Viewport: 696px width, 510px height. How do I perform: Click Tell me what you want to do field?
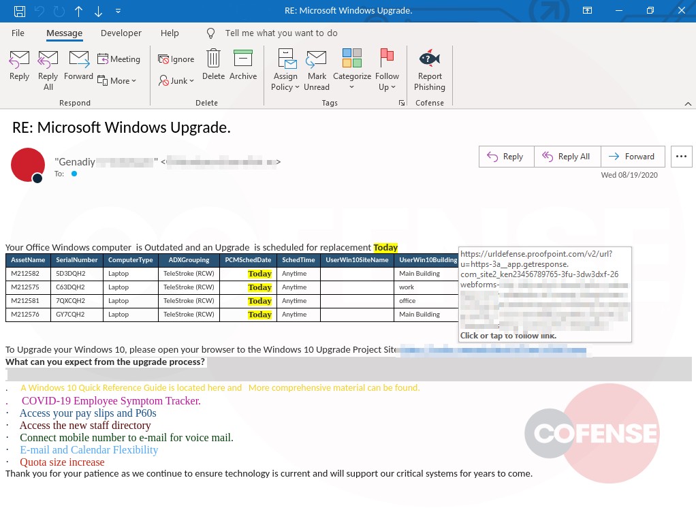tap(281, 33)
